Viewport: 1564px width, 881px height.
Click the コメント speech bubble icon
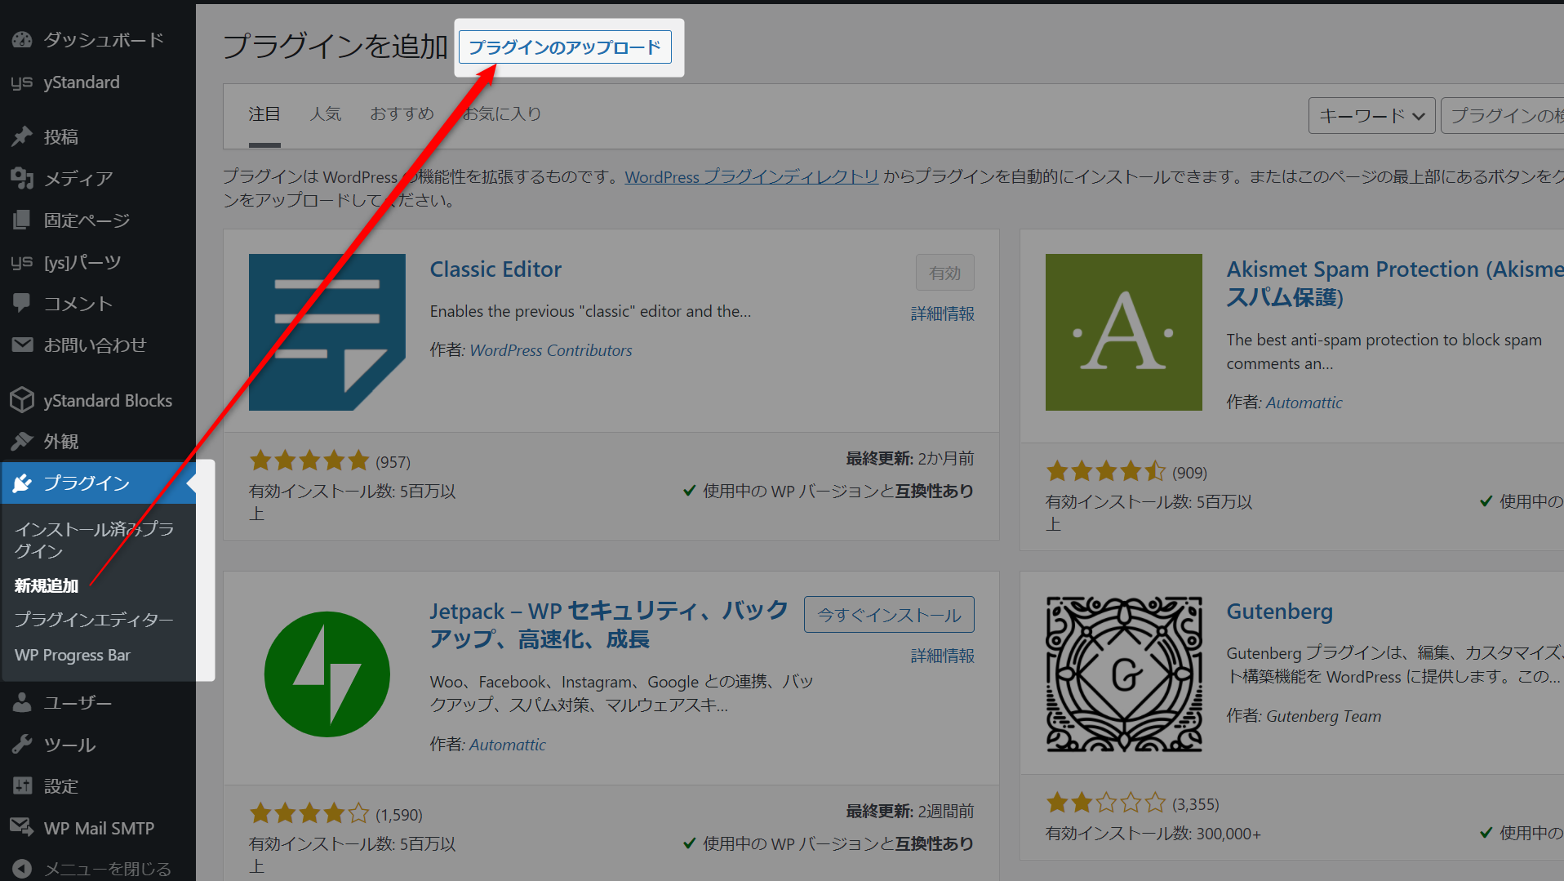tap(22, 303)
